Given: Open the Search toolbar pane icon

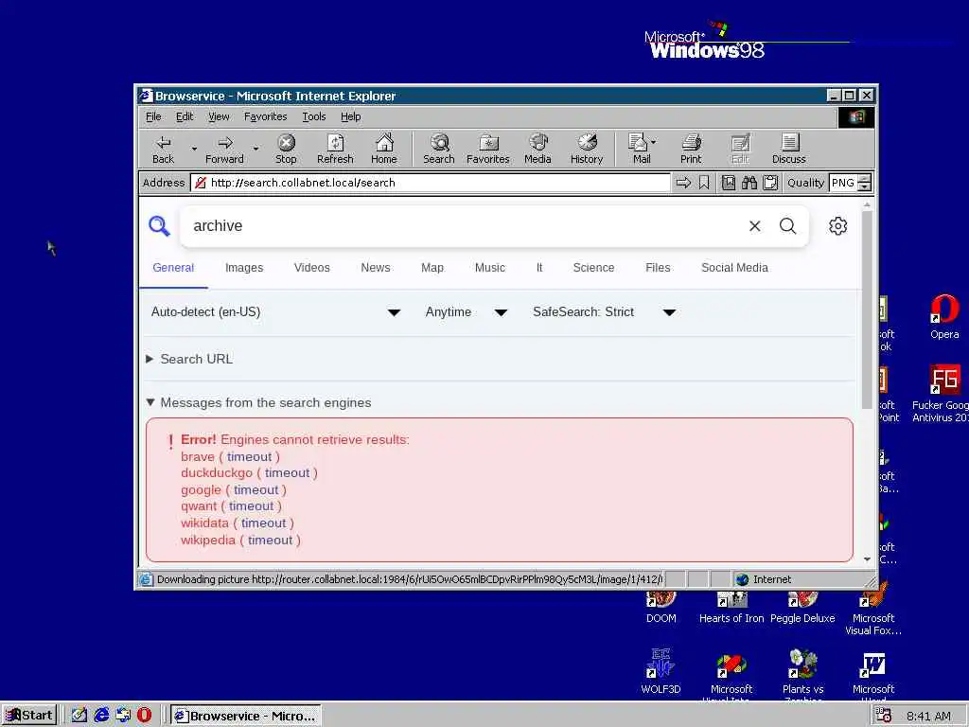Looking at the screenshot, I should point(439,150).
